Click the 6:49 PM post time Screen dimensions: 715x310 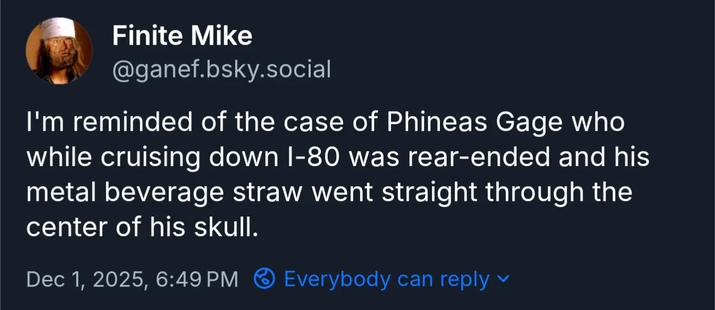pyautogui.click(x=197, y=279)
